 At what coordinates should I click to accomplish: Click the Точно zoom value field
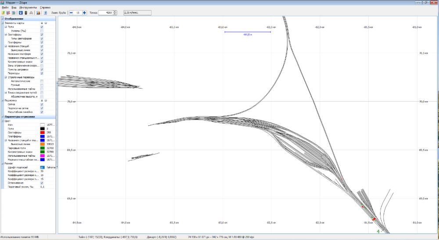coord(105,13)
